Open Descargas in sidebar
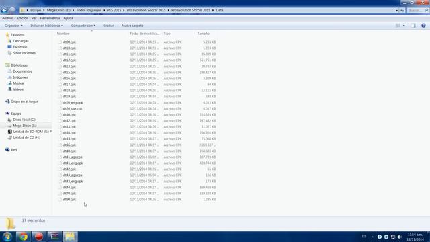 (21, 41)
